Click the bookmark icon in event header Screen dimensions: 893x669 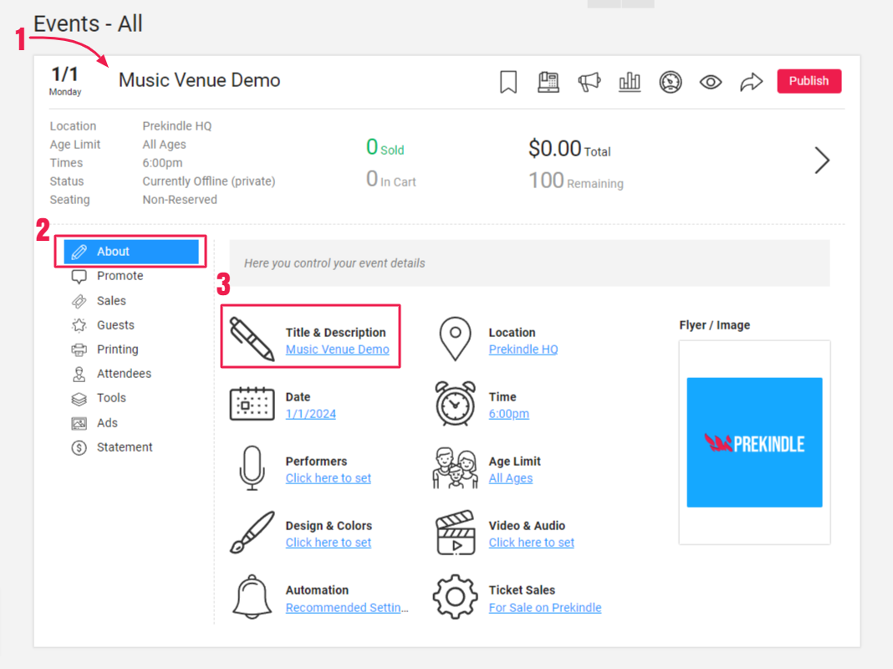coord(508,82)
